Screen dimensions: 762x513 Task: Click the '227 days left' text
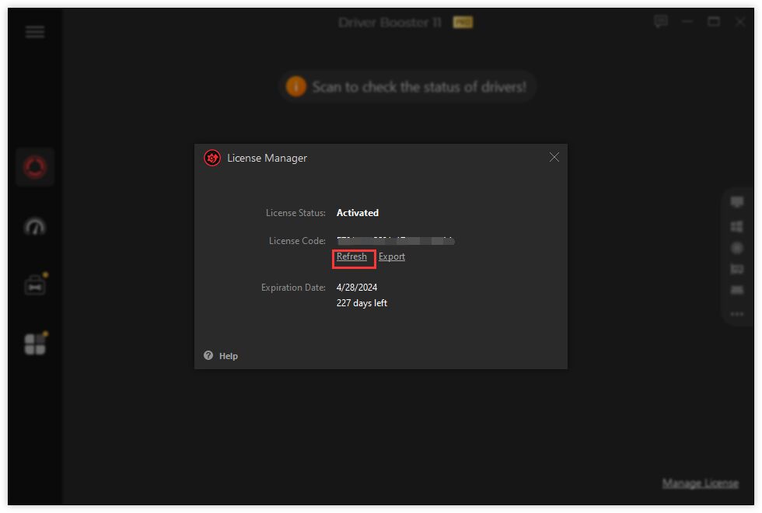click(362, 303)
